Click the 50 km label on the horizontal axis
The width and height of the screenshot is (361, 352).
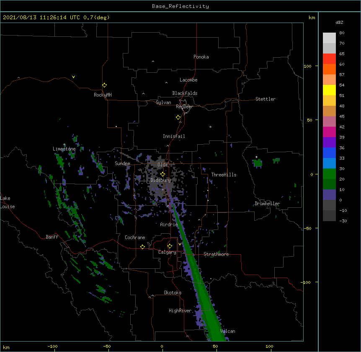[215, 346]
